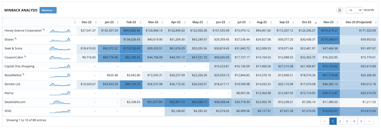Toggle the active Oct-23 sort arrow
Viewport: 381px width, 129px height.
316,23
